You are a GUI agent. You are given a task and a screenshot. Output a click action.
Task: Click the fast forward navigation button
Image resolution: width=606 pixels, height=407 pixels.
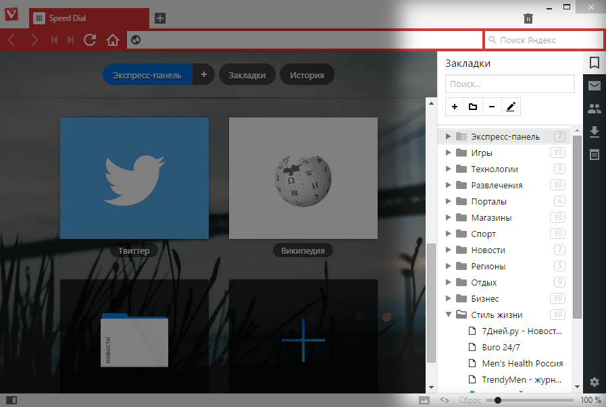(x=70, y=40)
